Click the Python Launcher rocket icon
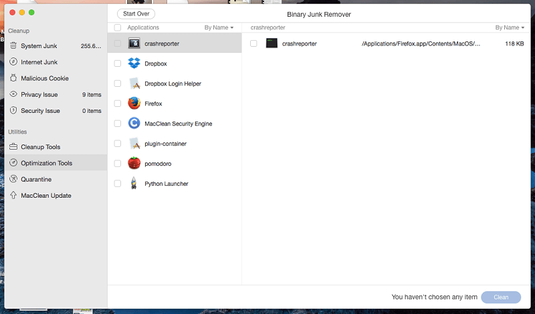The width and height of the screenshot is (535, 314). point(134,183)
